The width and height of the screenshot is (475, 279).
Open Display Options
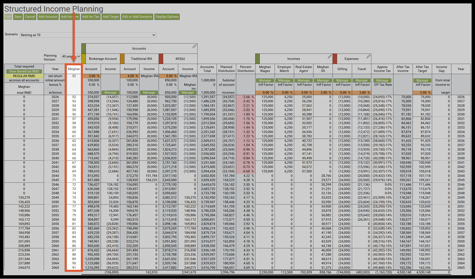pos(167,17)
